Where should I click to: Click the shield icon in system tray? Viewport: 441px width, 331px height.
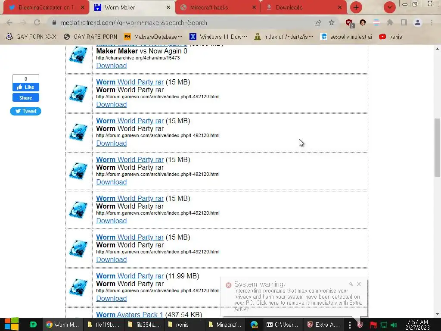click(360, 325)
